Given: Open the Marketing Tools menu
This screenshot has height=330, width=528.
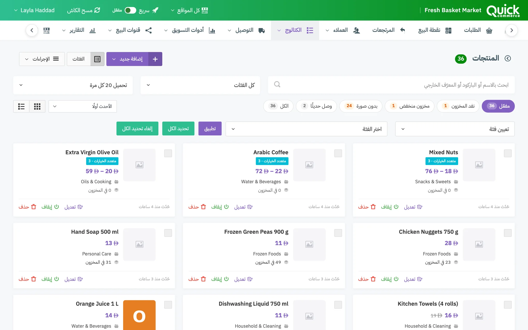Looking at the screenshot, I should 189,30.
